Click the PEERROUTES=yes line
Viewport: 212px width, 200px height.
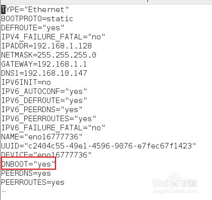tap(33, 182)
